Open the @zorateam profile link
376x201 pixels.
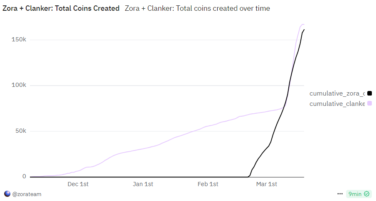click(27, 194)
